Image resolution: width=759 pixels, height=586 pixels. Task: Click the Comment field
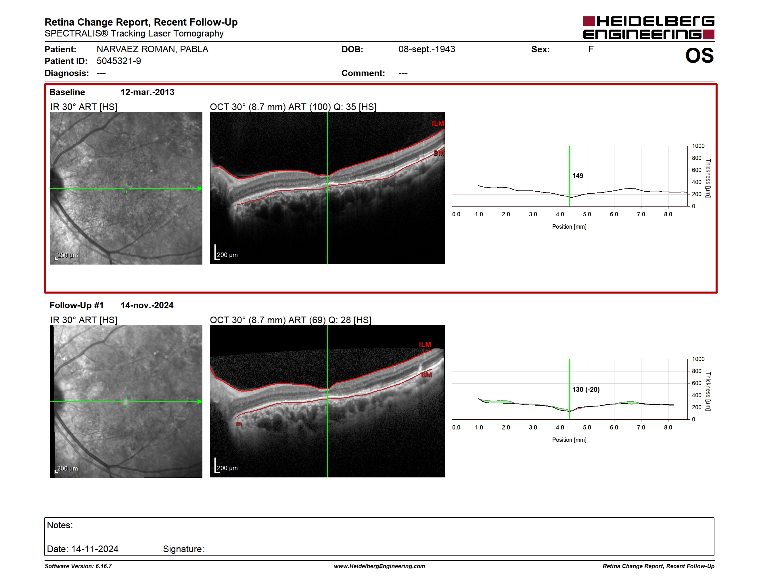tap(375, 73)
